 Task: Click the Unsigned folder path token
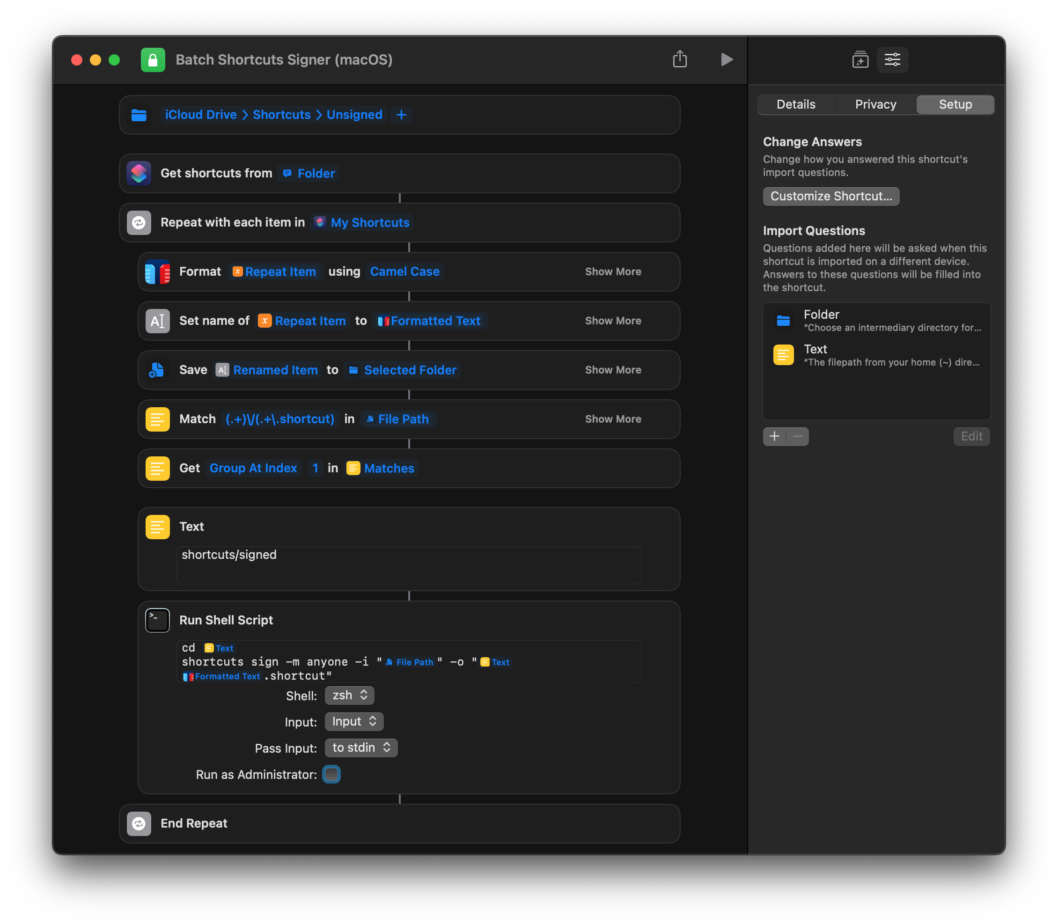pos(354,115)
